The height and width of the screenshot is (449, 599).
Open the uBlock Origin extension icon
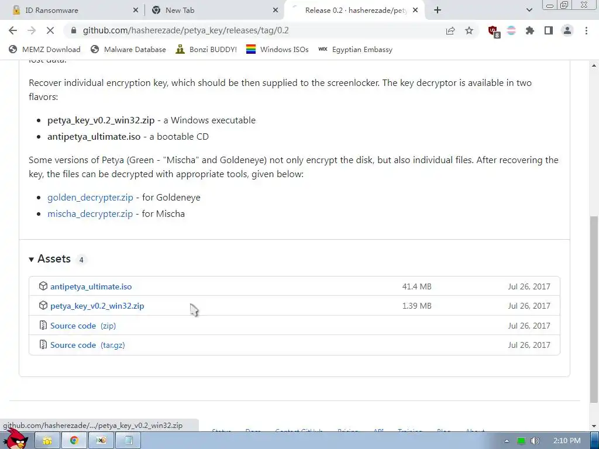pyautogui.click(x=494, y=32)
